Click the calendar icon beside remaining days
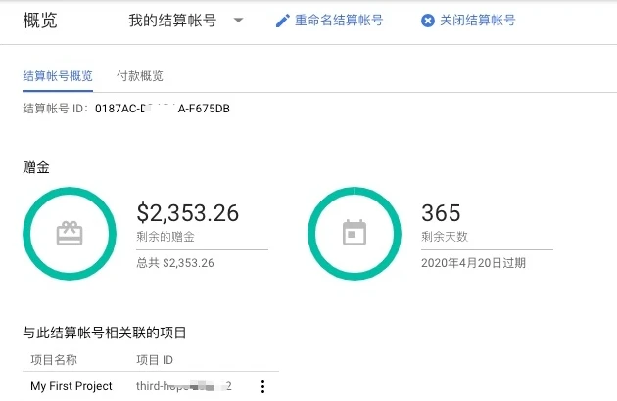 (x=354, y=233)
